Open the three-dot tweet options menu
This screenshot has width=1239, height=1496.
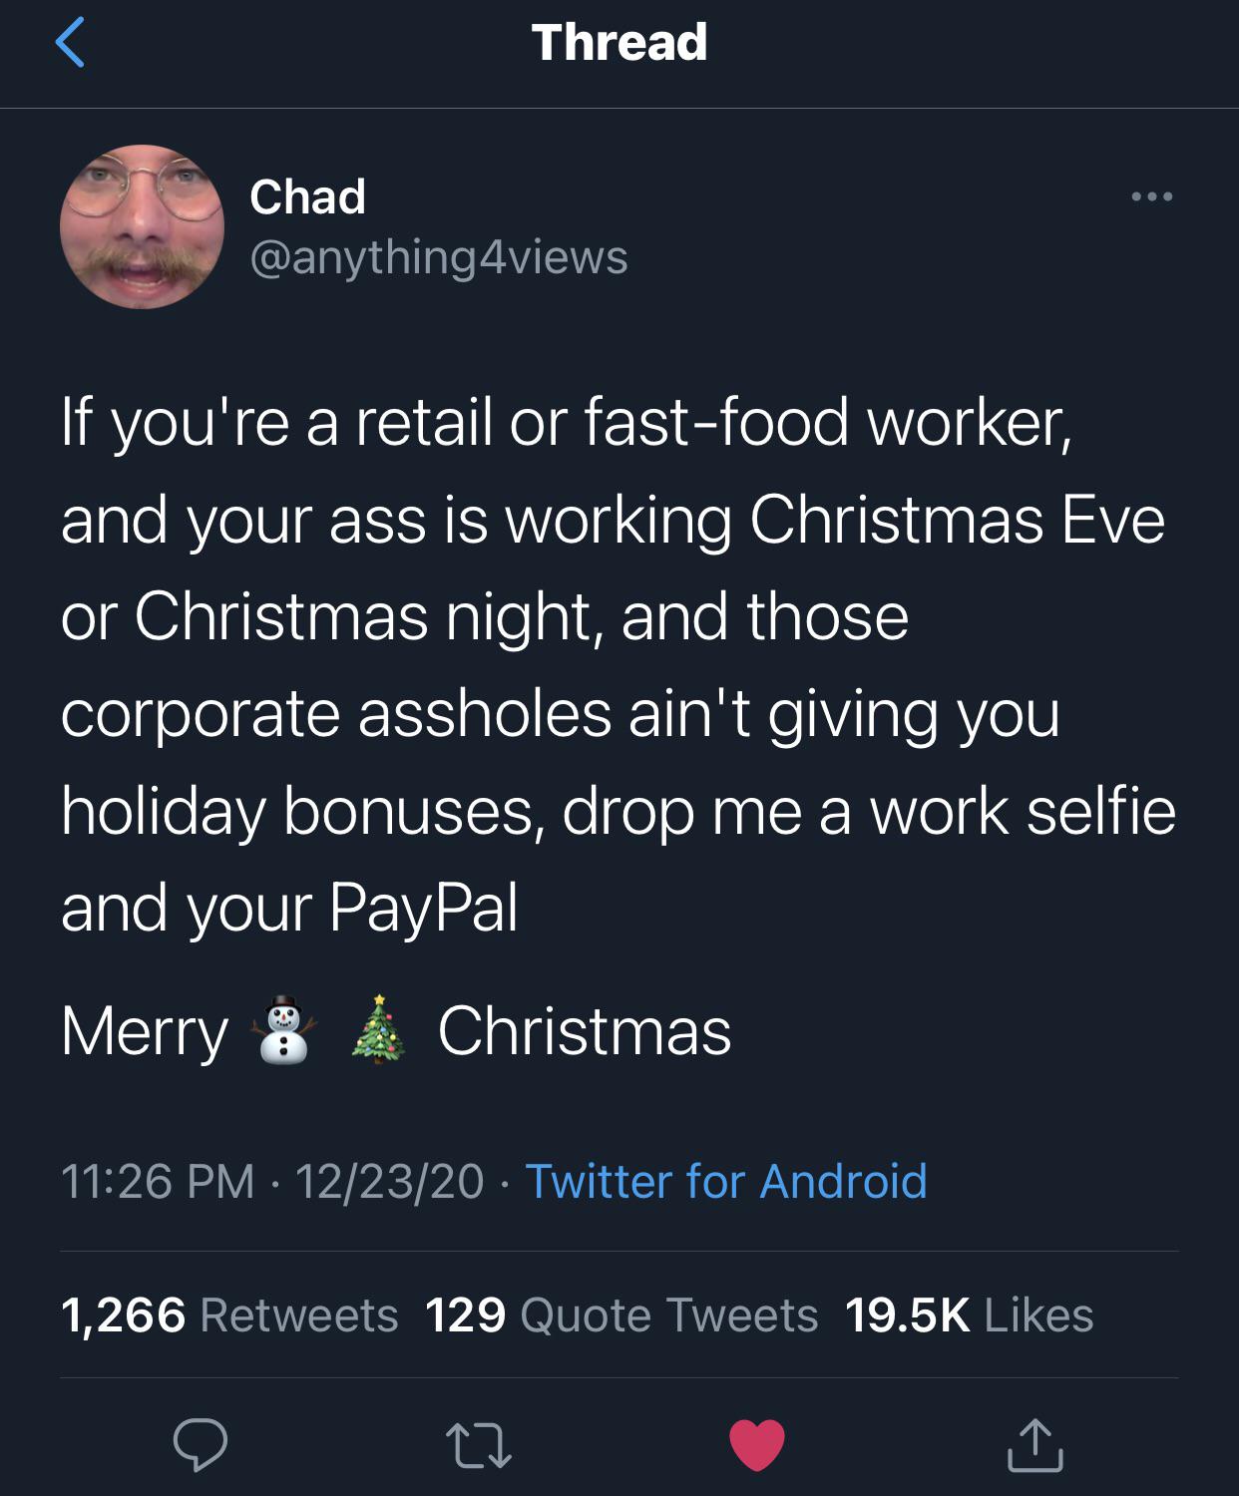1152,197
